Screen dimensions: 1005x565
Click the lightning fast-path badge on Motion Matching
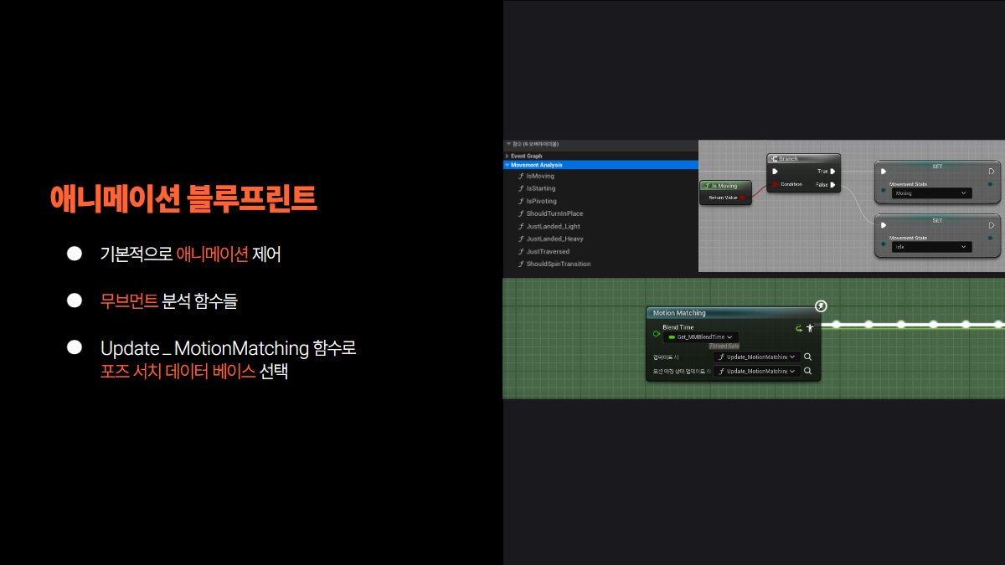[x=821, y=306]
